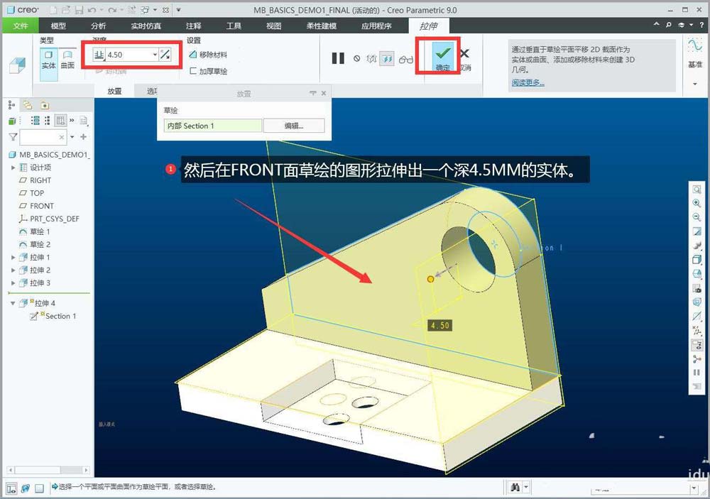This screenshot has width=710, height=499.
Task: Click the 4.50 depth input field
Action: (x=129, y=55)
